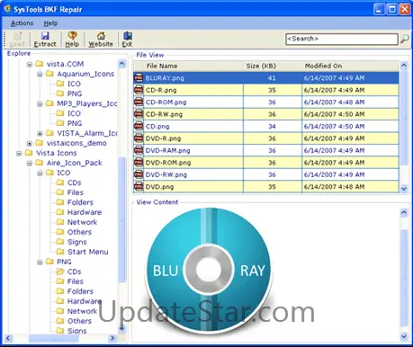Viewport: 413px width, 347px height.
Task: Click the Explore tree scroll-right arrow
Action: click(x=112, y=338)
